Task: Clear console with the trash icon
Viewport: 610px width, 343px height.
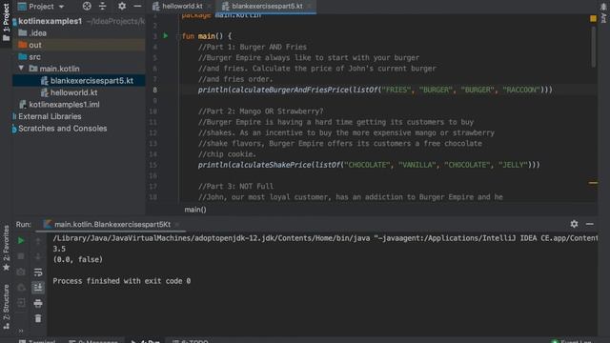Action: pos(38,318)
